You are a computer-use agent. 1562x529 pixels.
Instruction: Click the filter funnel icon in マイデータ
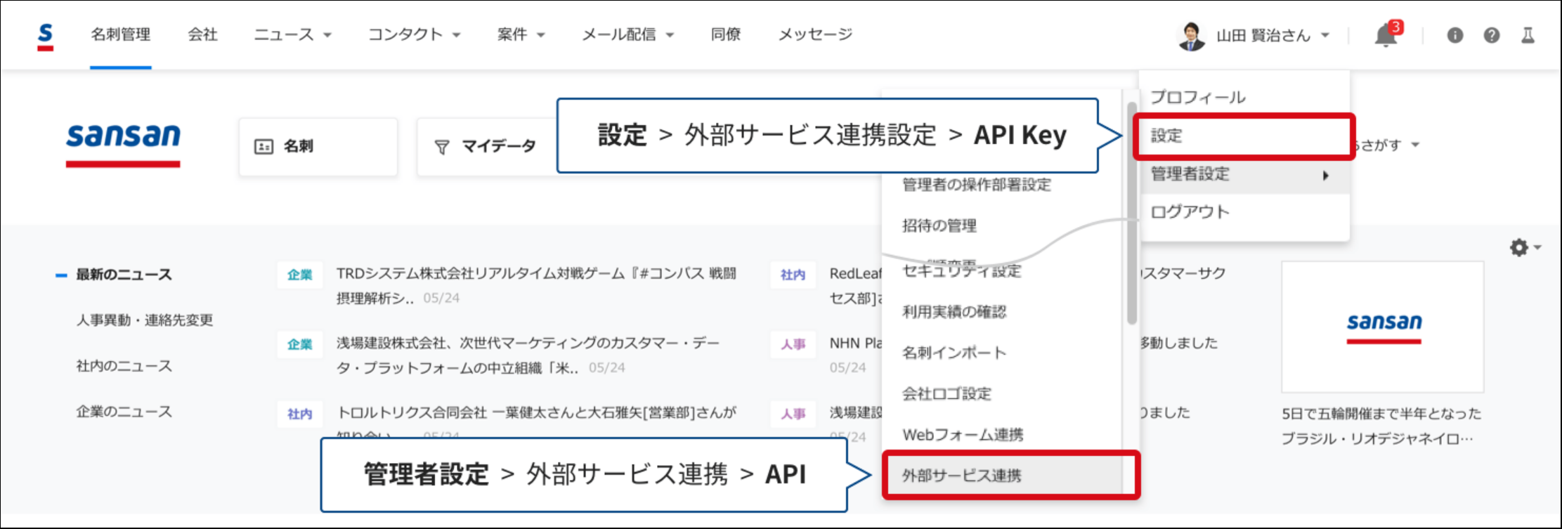coord(442,147)
